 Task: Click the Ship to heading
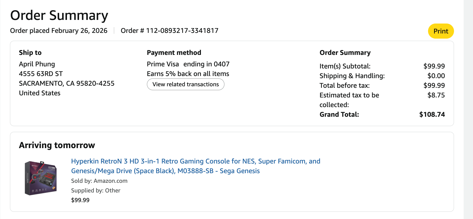[x=30, y=52]
